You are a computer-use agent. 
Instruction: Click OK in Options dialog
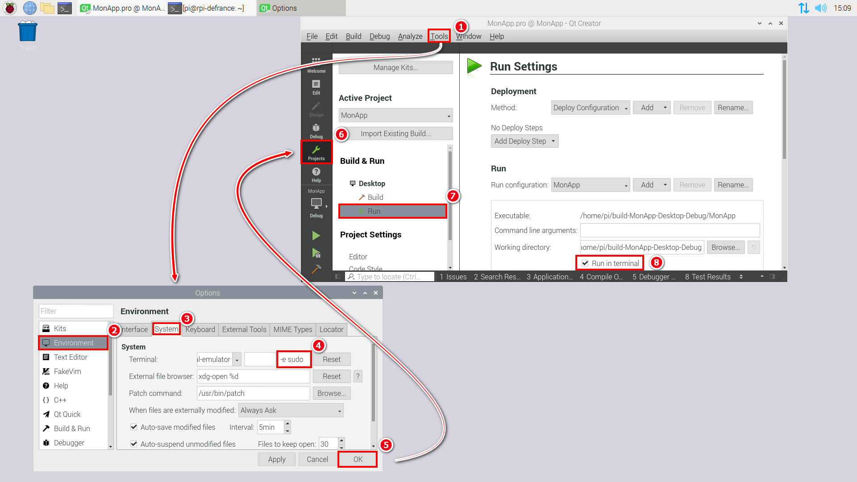tap(358, 459)
